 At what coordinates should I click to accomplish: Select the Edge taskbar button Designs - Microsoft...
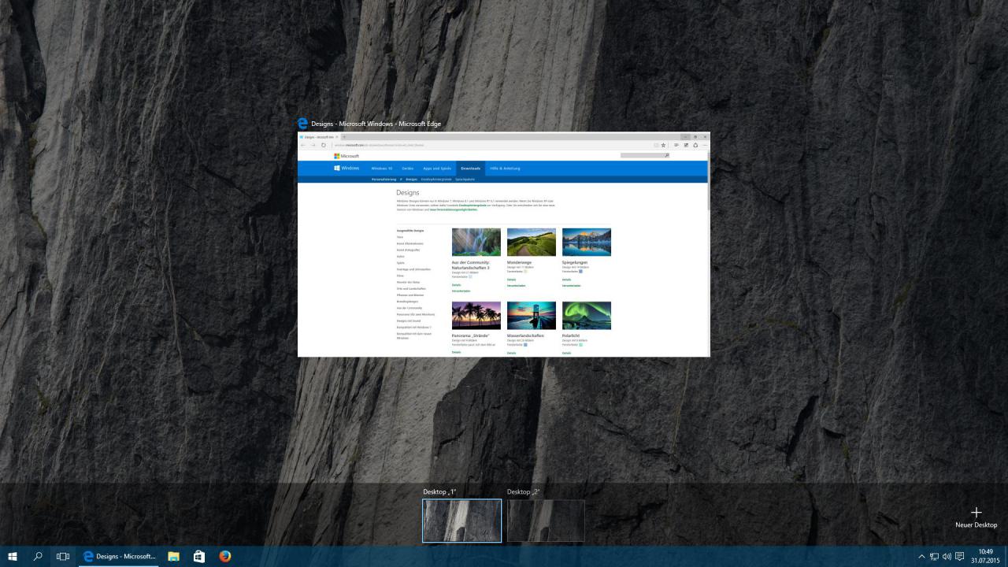(120, 556)
